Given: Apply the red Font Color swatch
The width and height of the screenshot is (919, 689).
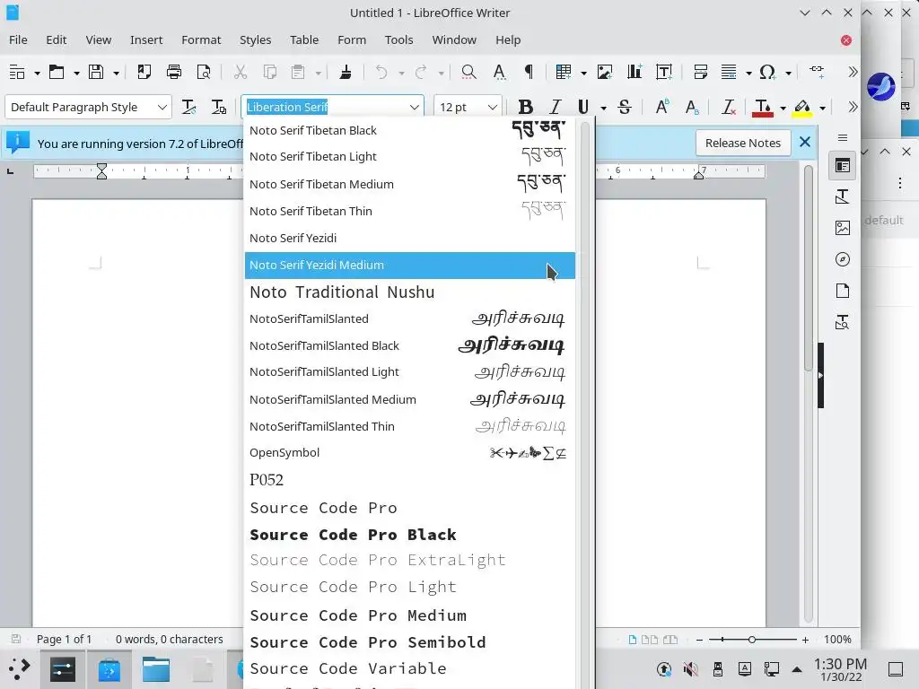Looking at the screenshot, I should coord(763,108).
